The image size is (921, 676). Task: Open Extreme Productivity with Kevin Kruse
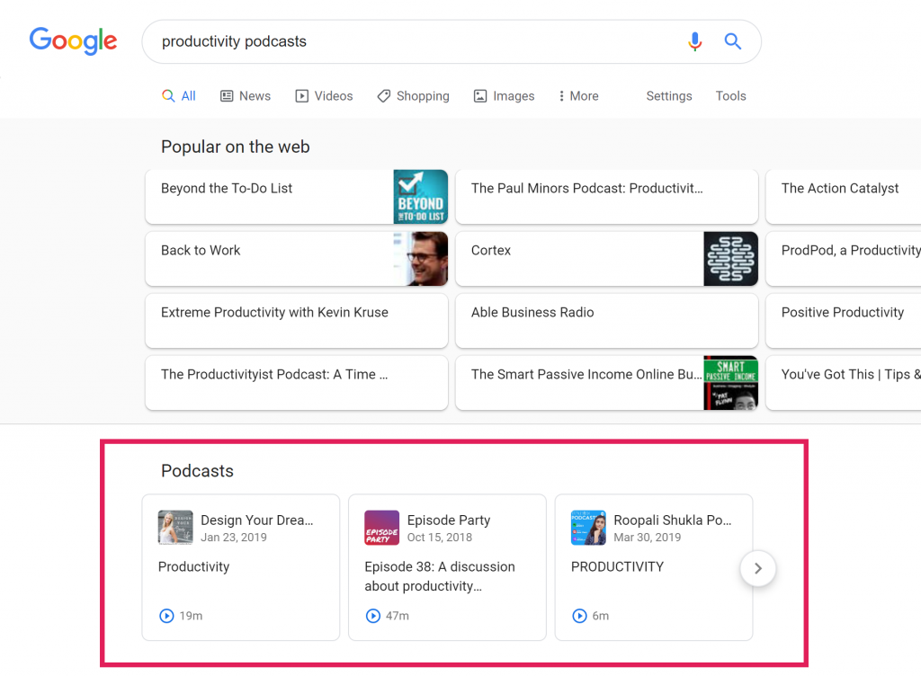point(274,311)
